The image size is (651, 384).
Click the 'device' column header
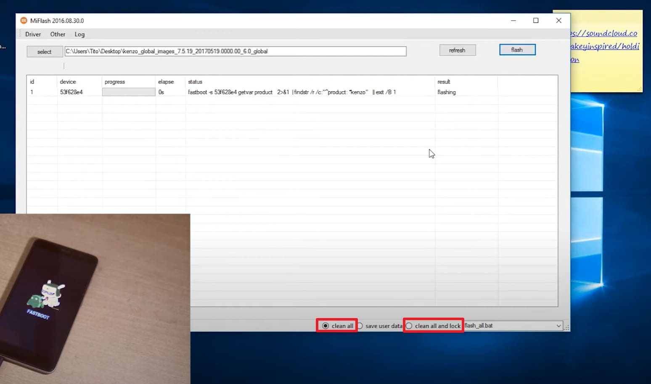pyautogui.click(x=79, y=82)
